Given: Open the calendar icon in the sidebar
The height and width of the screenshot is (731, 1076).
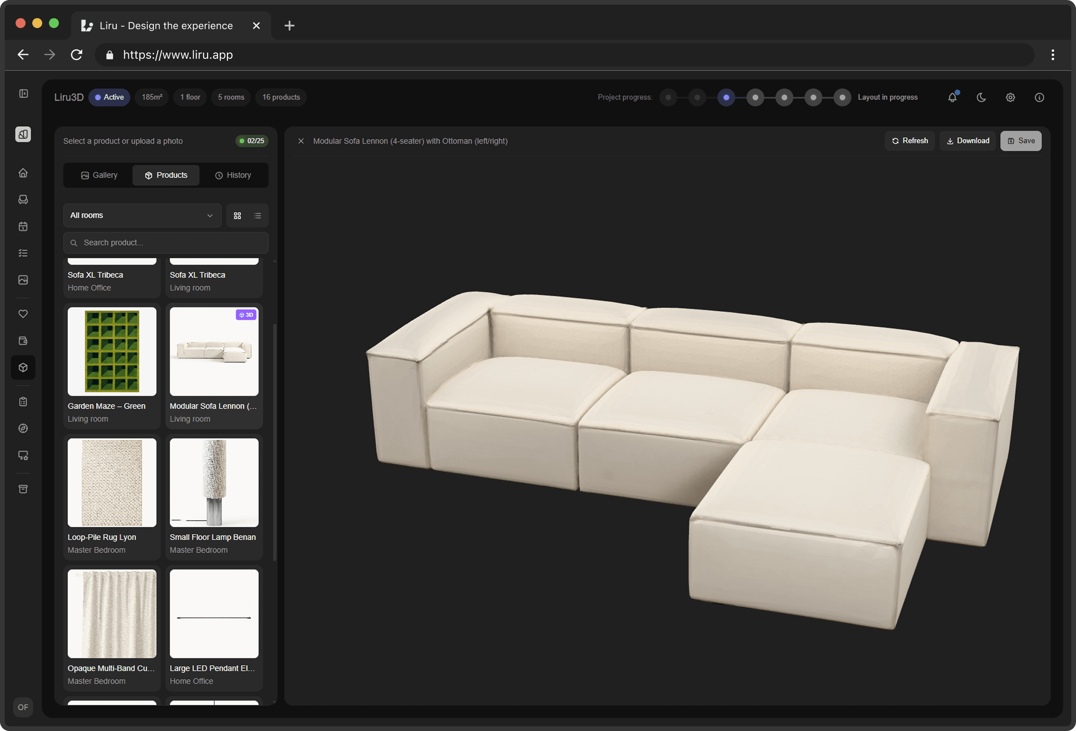Looking at the screenshot, I should pyautogui.click(x=23, y=226).
